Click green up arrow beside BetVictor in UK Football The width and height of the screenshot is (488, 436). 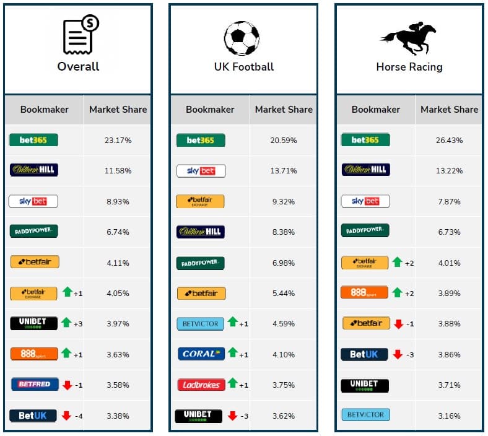click(232, 321)
